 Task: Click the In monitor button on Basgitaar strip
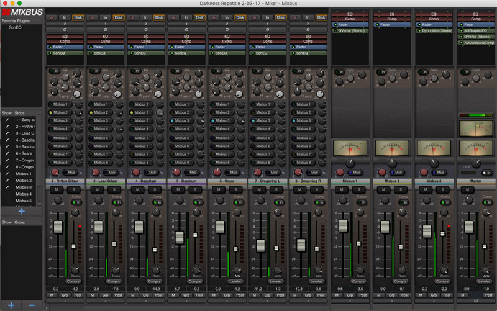(146, 18)
